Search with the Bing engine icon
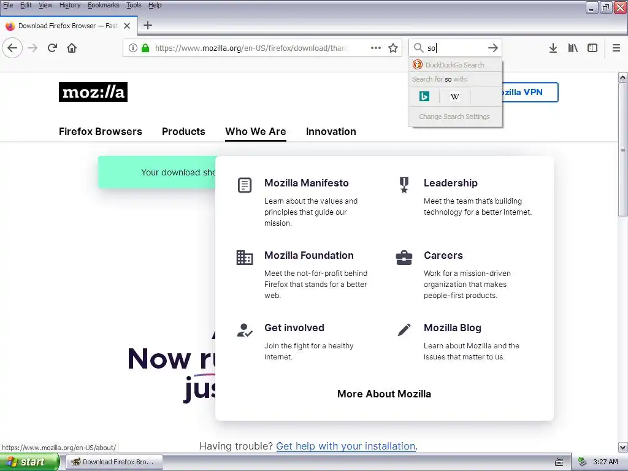The image size is (628, 471). (424, 96)
